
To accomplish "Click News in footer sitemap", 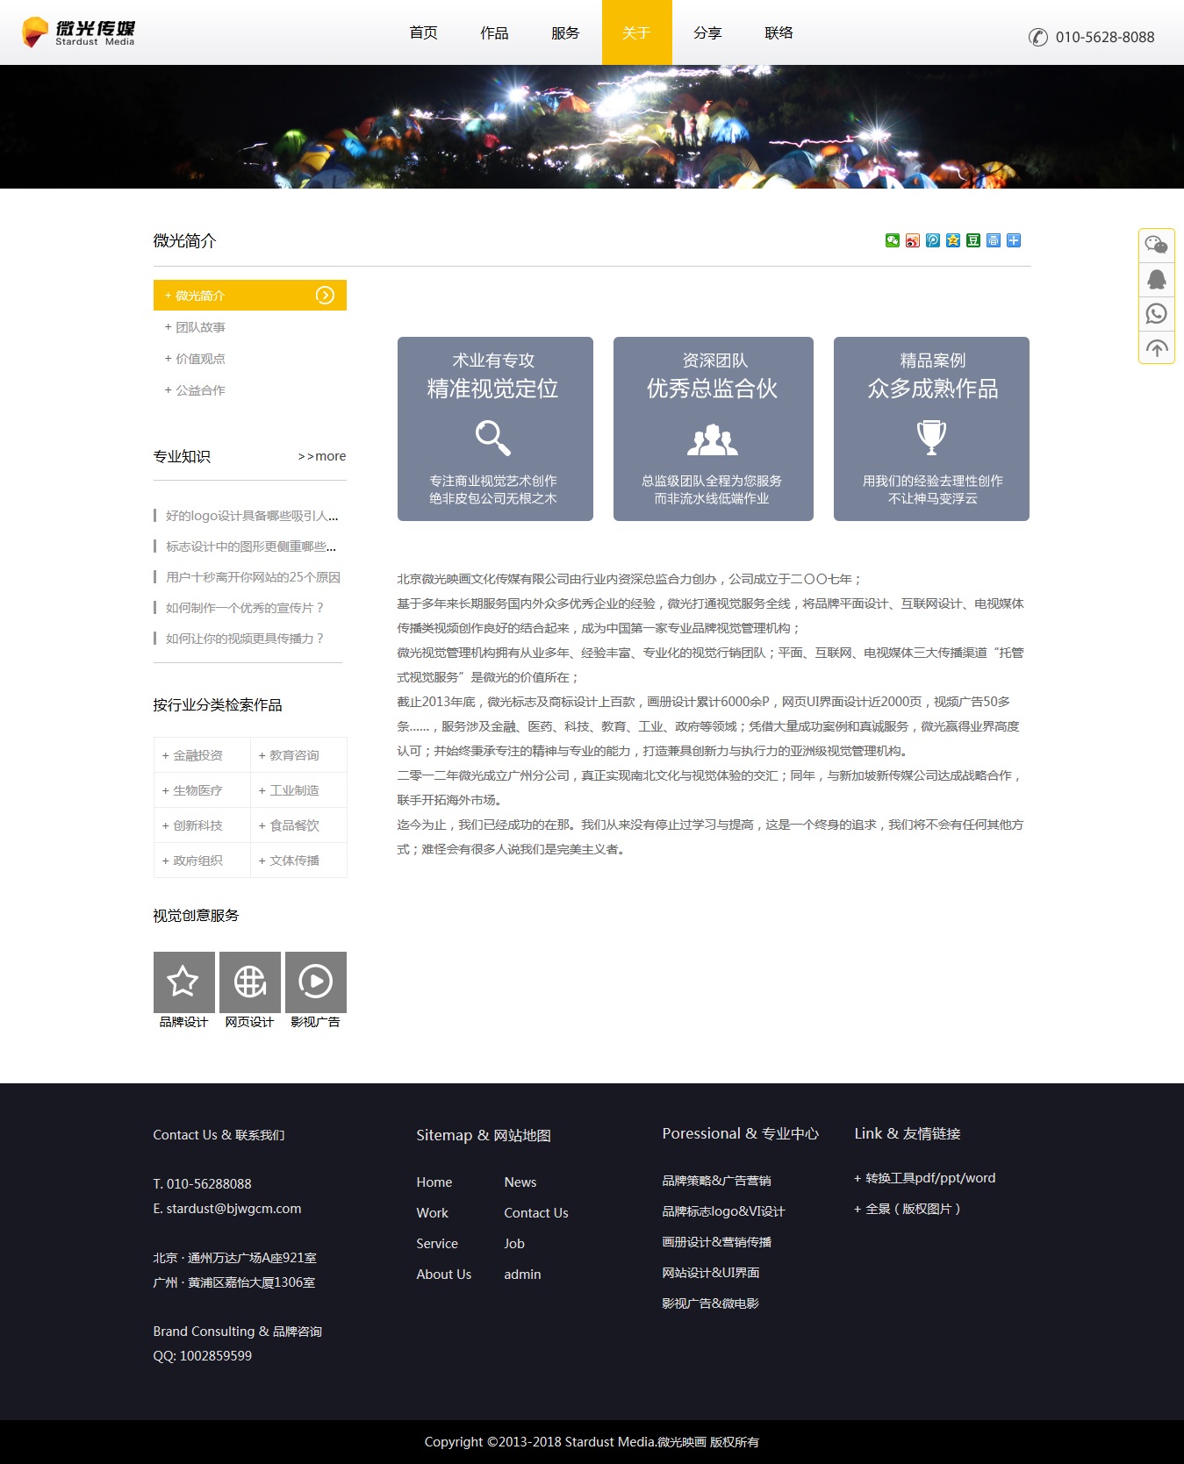I will pyautogui.click(x=520, y=1182).
